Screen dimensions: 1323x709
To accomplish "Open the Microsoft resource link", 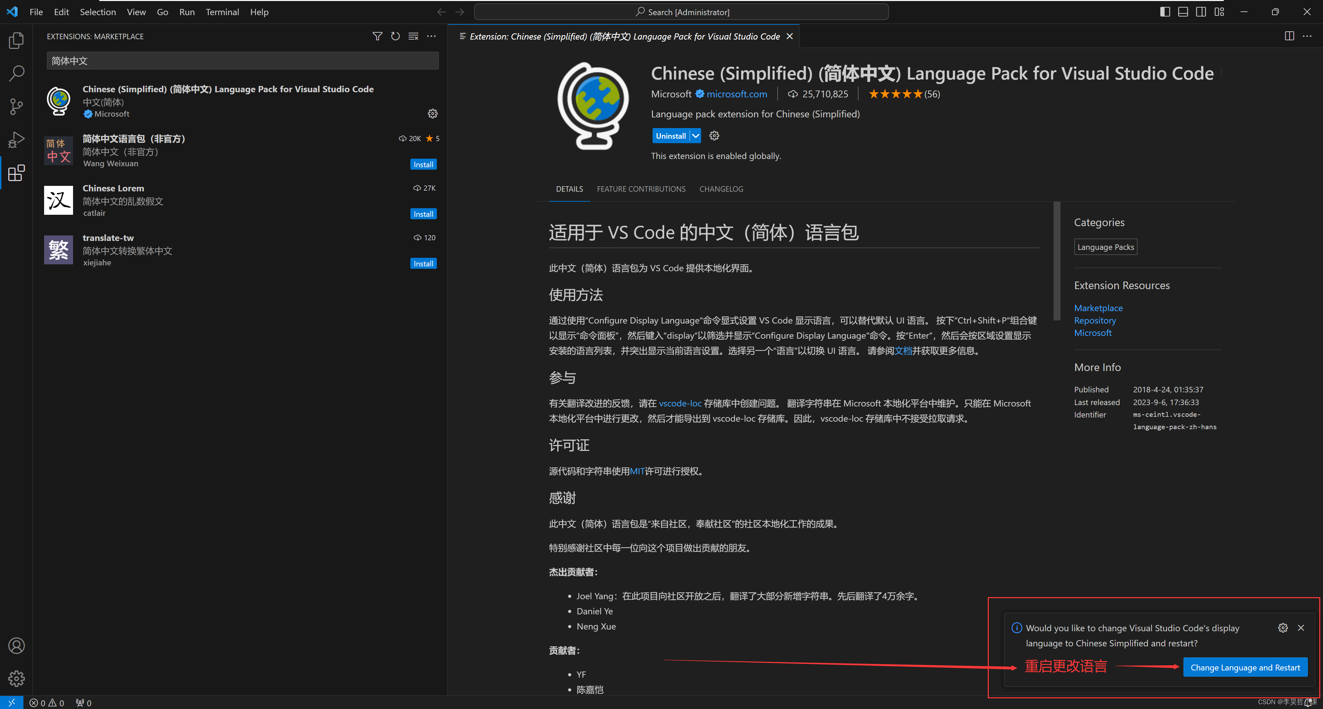I will 1093,333.
